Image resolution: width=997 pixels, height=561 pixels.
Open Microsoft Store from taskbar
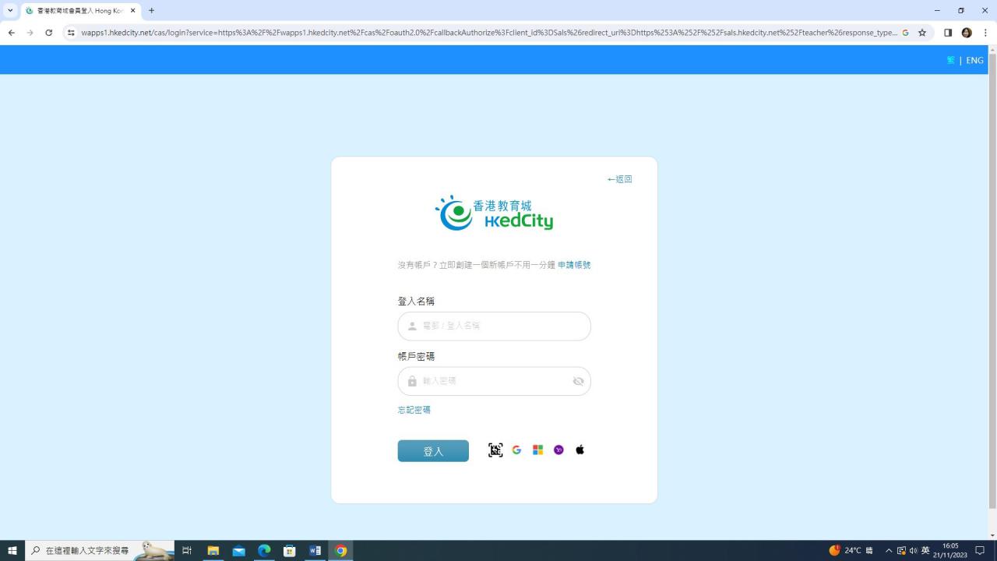[x=289, y=551]
